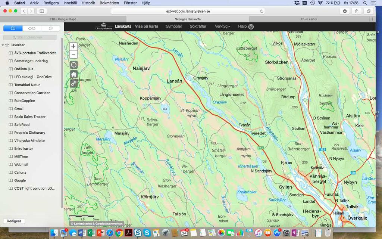Launch Skype from the Dock
This screenshot has width=382, height=239.
click(x=147, y=233)
